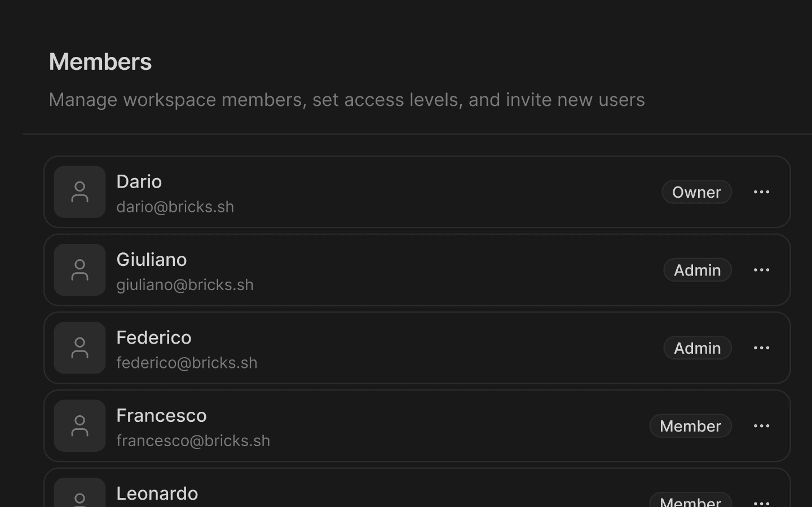Click the Owner role badge for Dario
The height and width of the screenshot is (507, 812).
[x=696, y=192]
